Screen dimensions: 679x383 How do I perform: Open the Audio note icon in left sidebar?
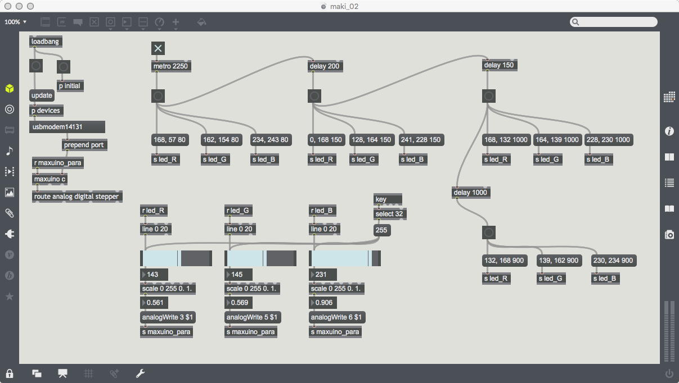coord(10,151)
